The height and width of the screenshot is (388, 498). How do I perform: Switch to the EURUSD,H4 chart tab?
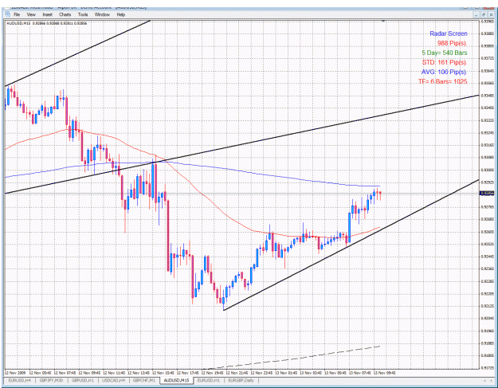[x=19, y=380]
